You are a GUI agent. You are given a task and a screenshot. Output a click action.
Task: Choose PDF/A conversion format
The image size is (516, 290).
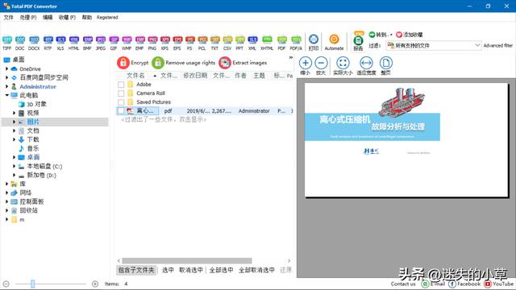coord(296,43)
